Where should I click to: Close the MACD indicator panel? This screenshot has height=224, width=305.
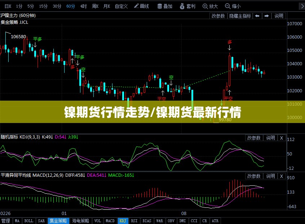pyautogui.click(x=282, y=176)
